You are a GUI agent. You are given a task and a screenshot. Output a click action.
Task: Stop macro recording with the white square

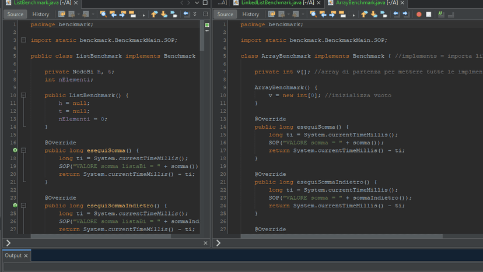click(x=429, y=14)
